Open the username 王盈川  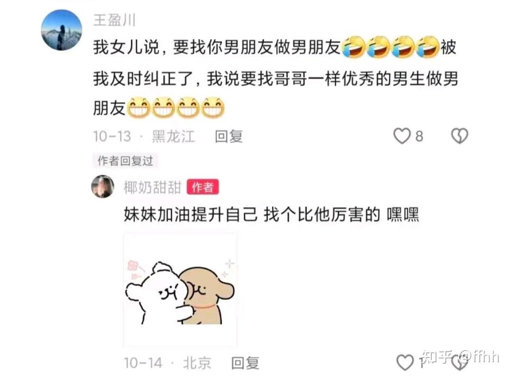[x=114, y=20]
